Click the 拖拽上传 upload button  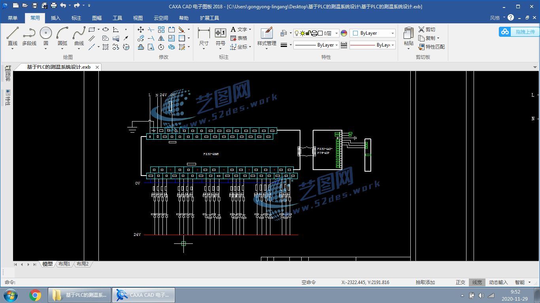pos(518,32)
